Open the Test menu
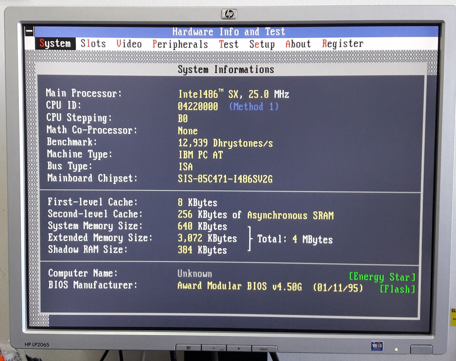The image size is (456, 361). coord(228,44)
